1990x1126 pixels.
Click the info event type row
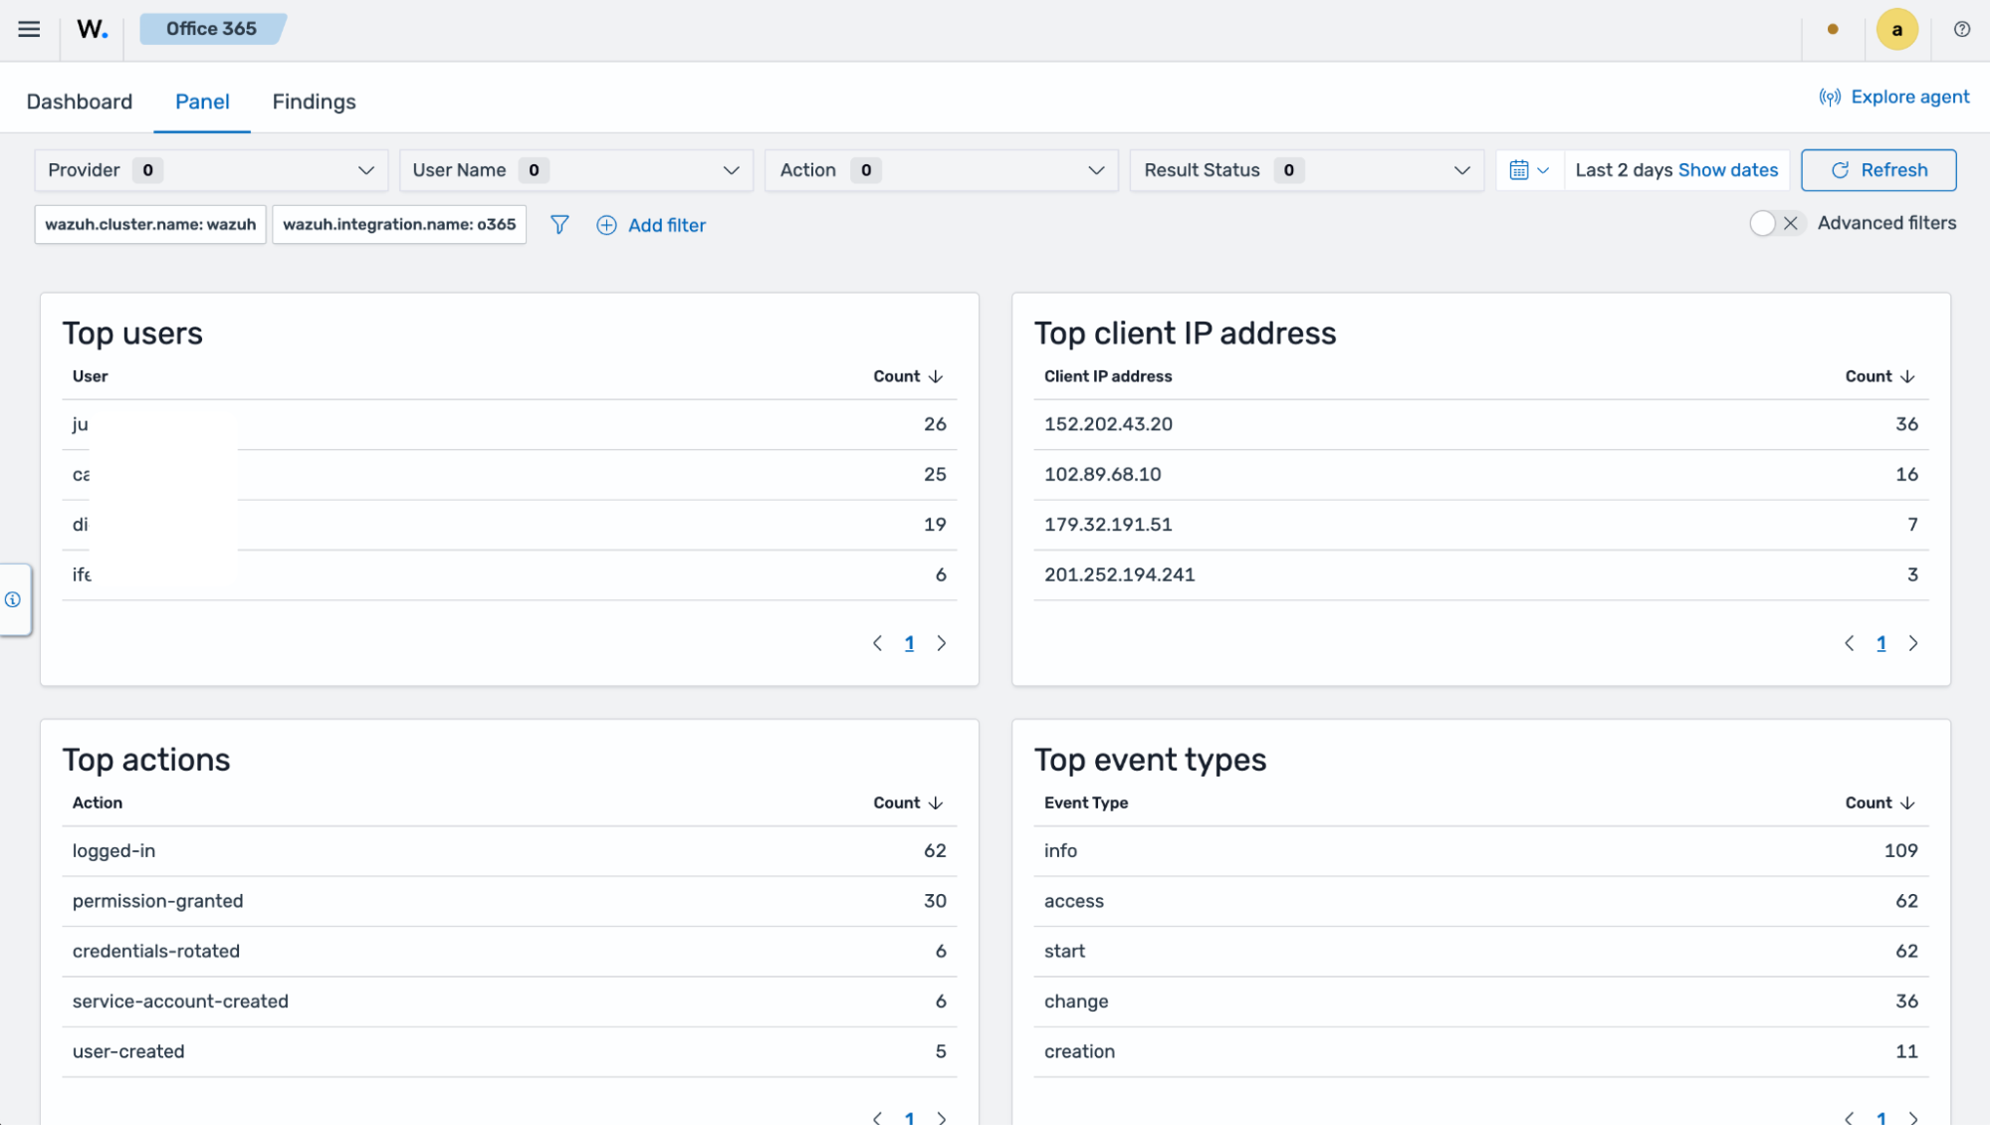point(1481,851)
